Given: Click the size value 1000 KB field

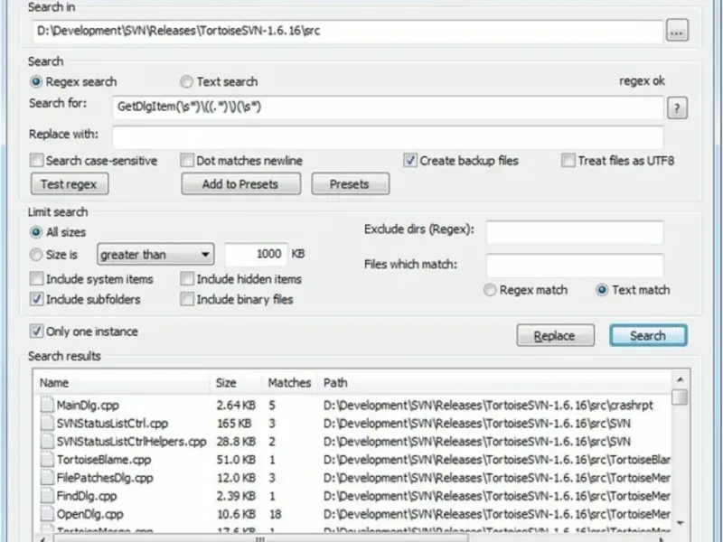Looking at the screenshot, I should tap(256, 255).
